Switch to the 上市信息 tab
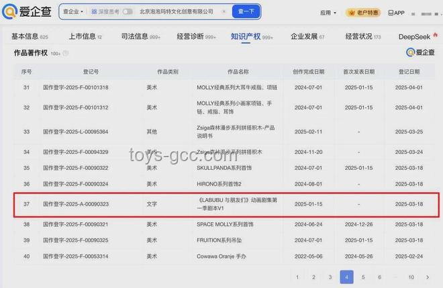 click(85, 36)
